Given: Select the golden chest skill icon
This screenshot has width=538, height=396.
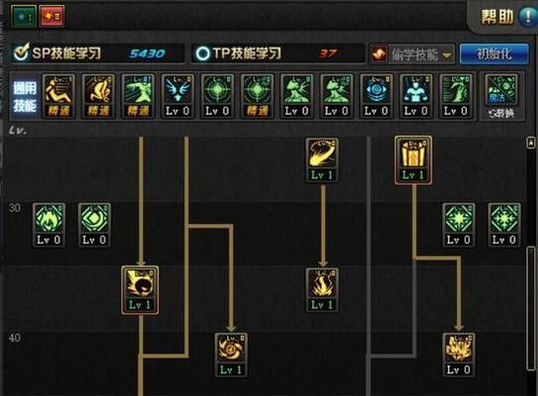Looking at the screenshot, I should (x=413, y=160).
